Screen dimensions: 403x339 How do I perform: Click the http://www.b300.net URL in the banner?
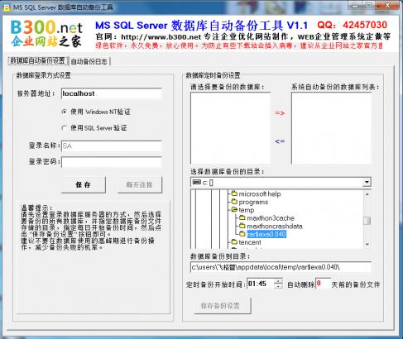[161, 36]
